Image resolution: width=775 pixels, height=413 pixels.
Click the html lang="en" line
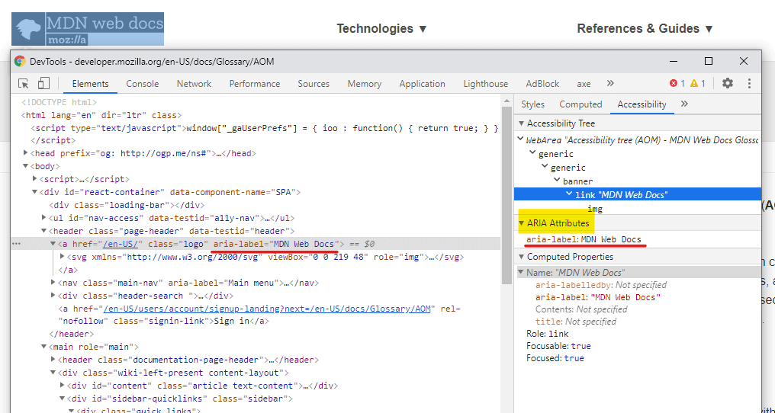point(101,115)
